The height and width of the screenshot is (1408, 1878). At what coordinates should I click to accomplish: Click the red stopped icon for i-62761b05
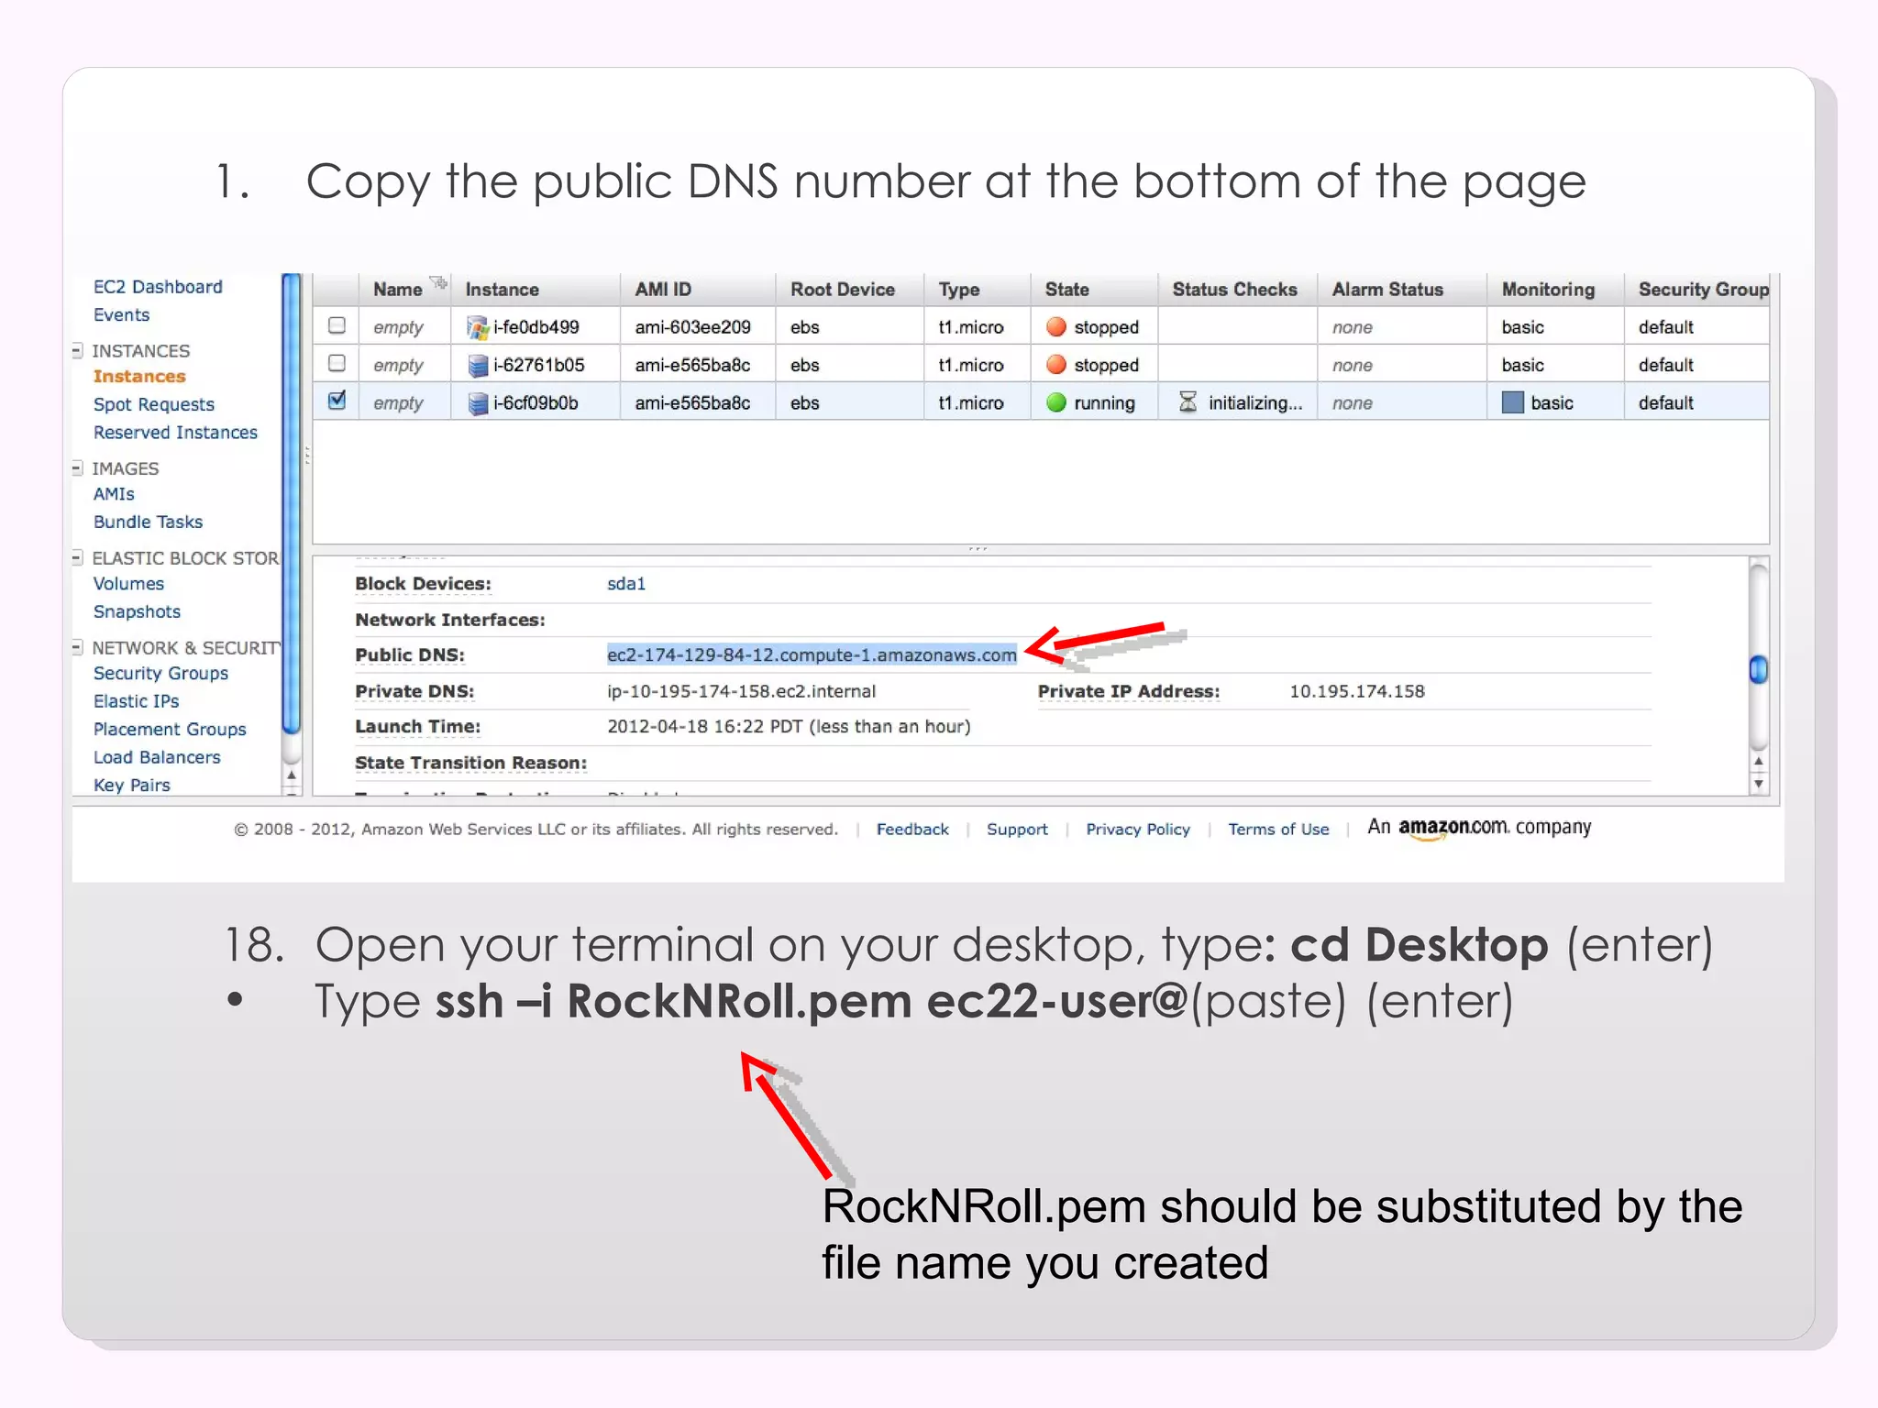[x=1056, y=365]
